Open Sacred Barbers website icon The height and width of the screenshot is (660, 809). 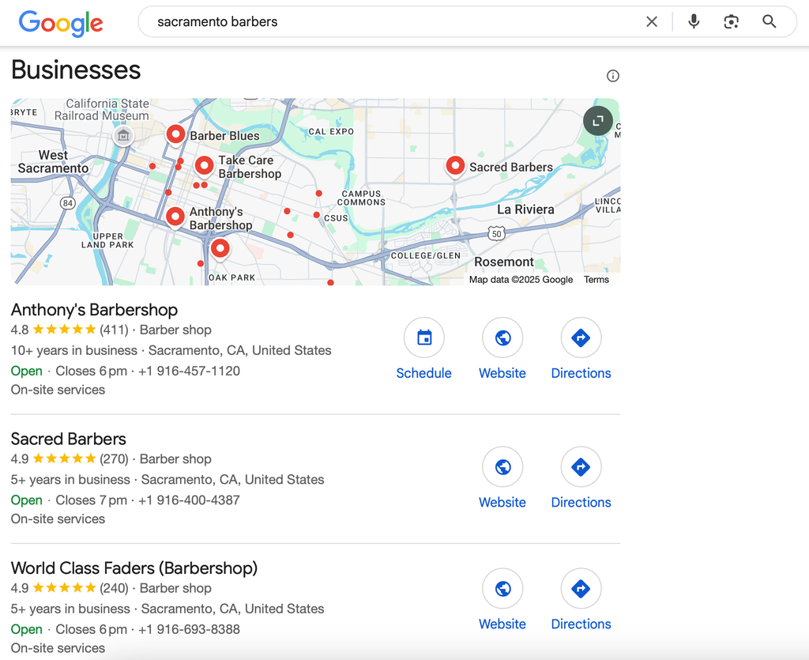pos(502,467)
